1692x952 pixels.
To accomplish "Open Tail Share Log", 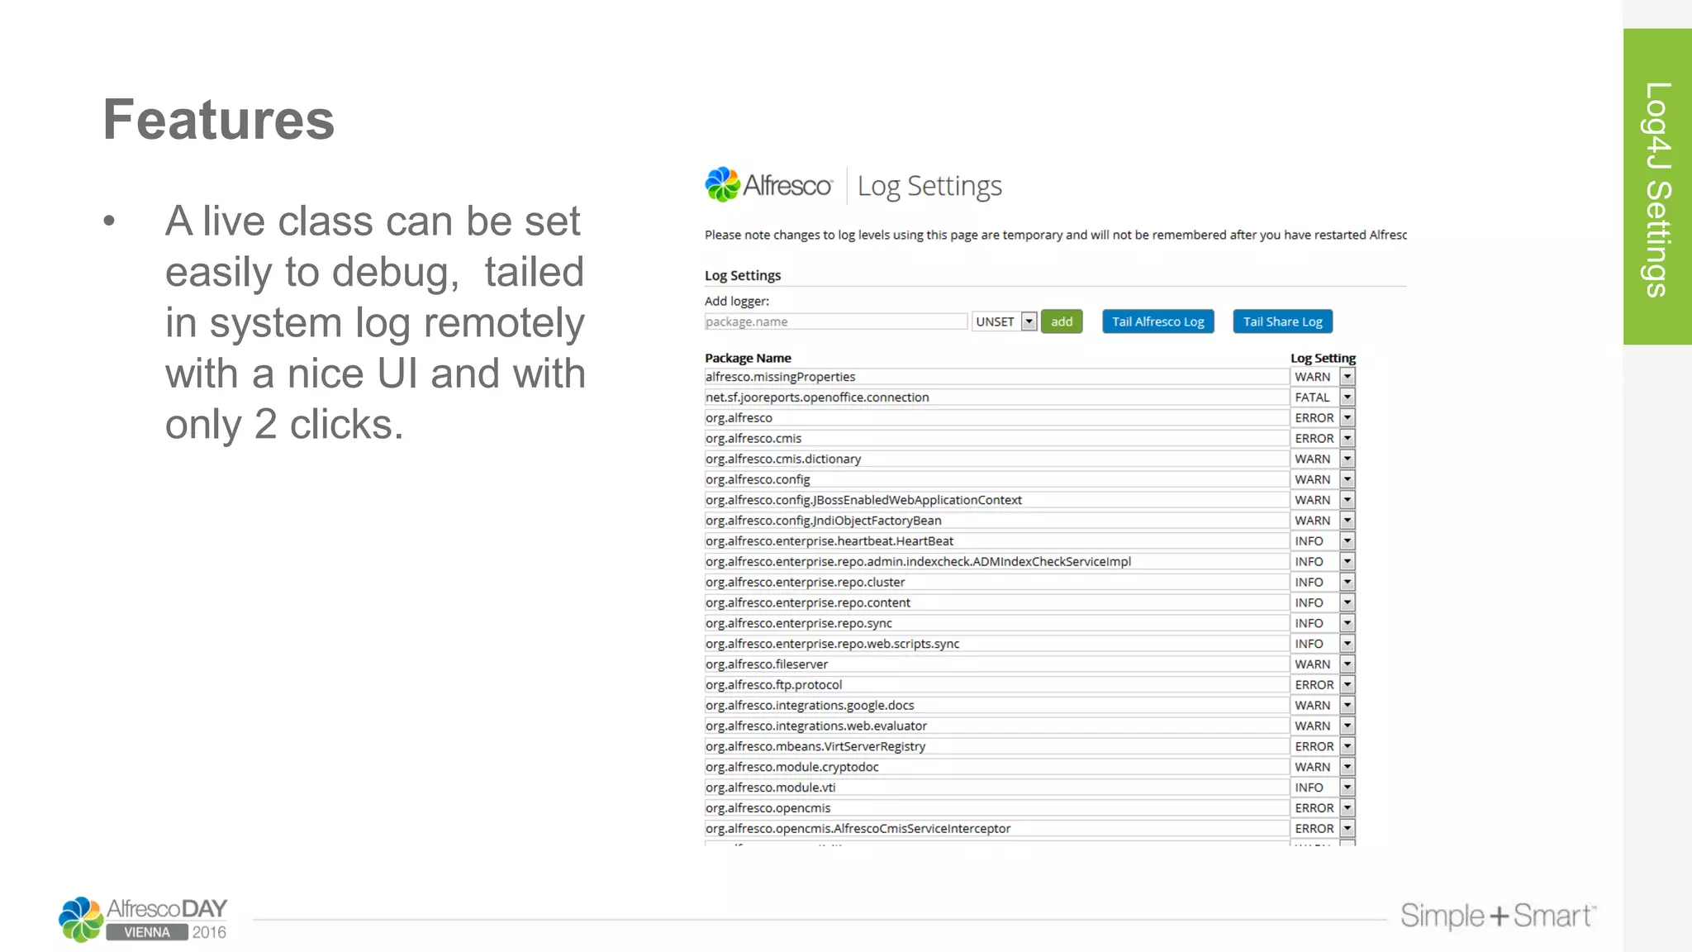I will point(1282,321).
